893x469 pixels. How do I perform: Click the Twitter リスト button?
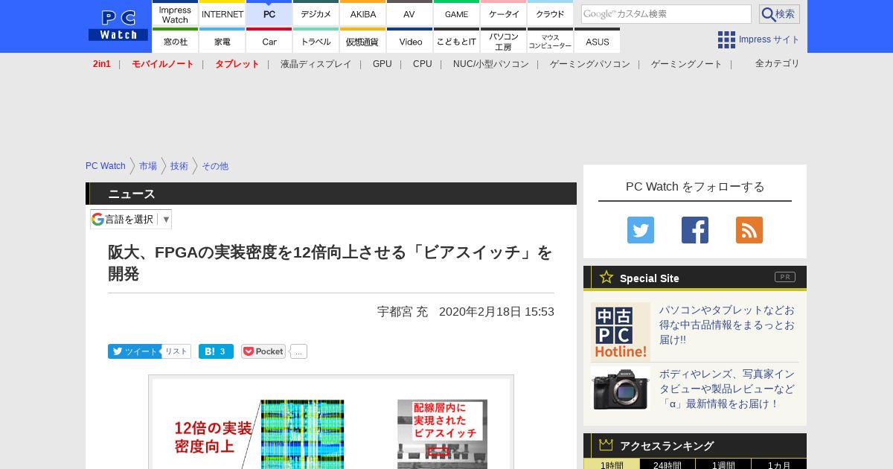[176, 351]
